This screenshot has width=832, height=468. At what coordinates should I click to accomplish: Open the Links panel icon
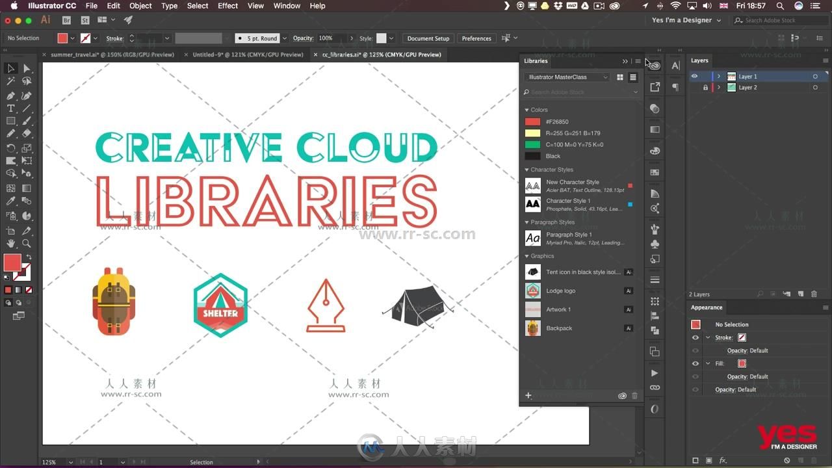pyautogui.click(x=655, y=388)
